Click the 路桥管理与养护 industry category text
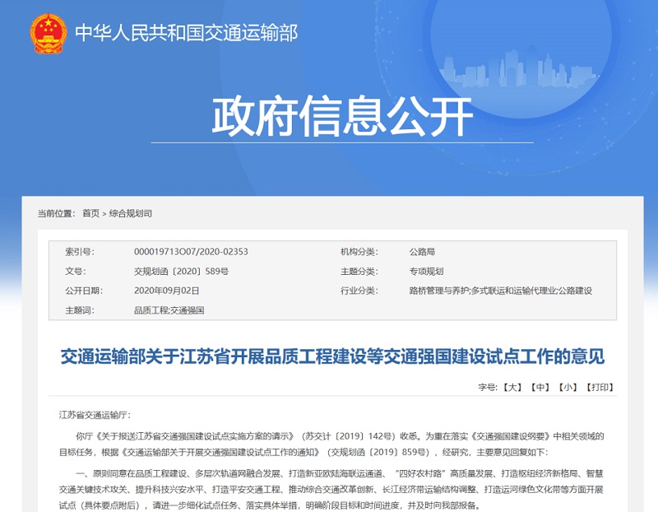This screenshot has height=512, width=658. coord(438,291)
